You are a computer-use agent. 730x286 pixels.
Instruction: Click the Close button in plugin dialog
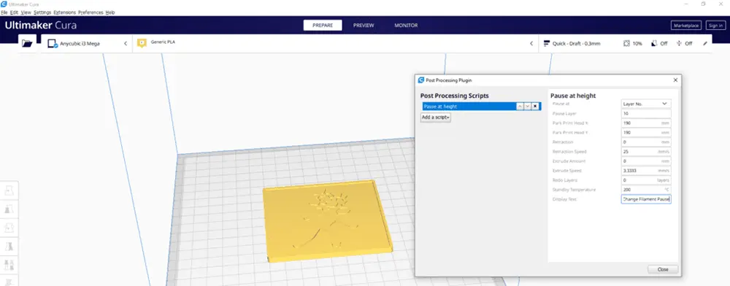point(663,269)
